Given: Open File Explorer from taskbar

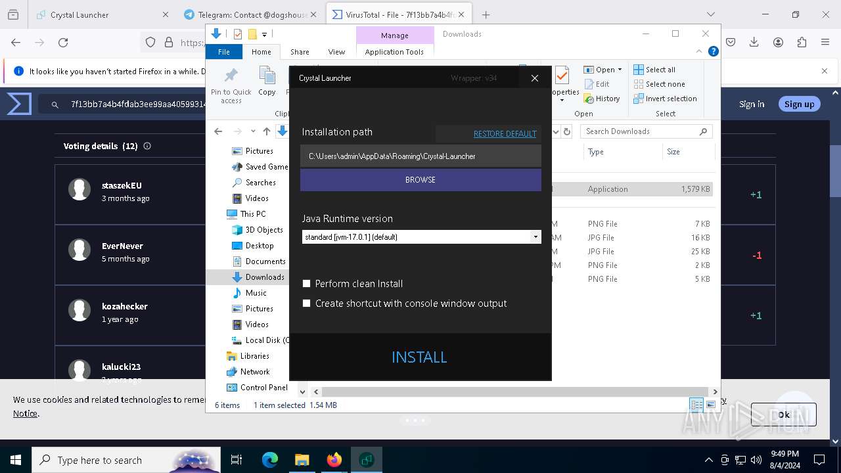Looking at the screenshot, I should (302, 460).
